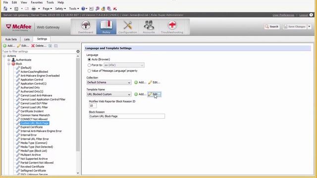Edit the Collection with pencil icon
This screenshot has height=178, width=317.
154,83
